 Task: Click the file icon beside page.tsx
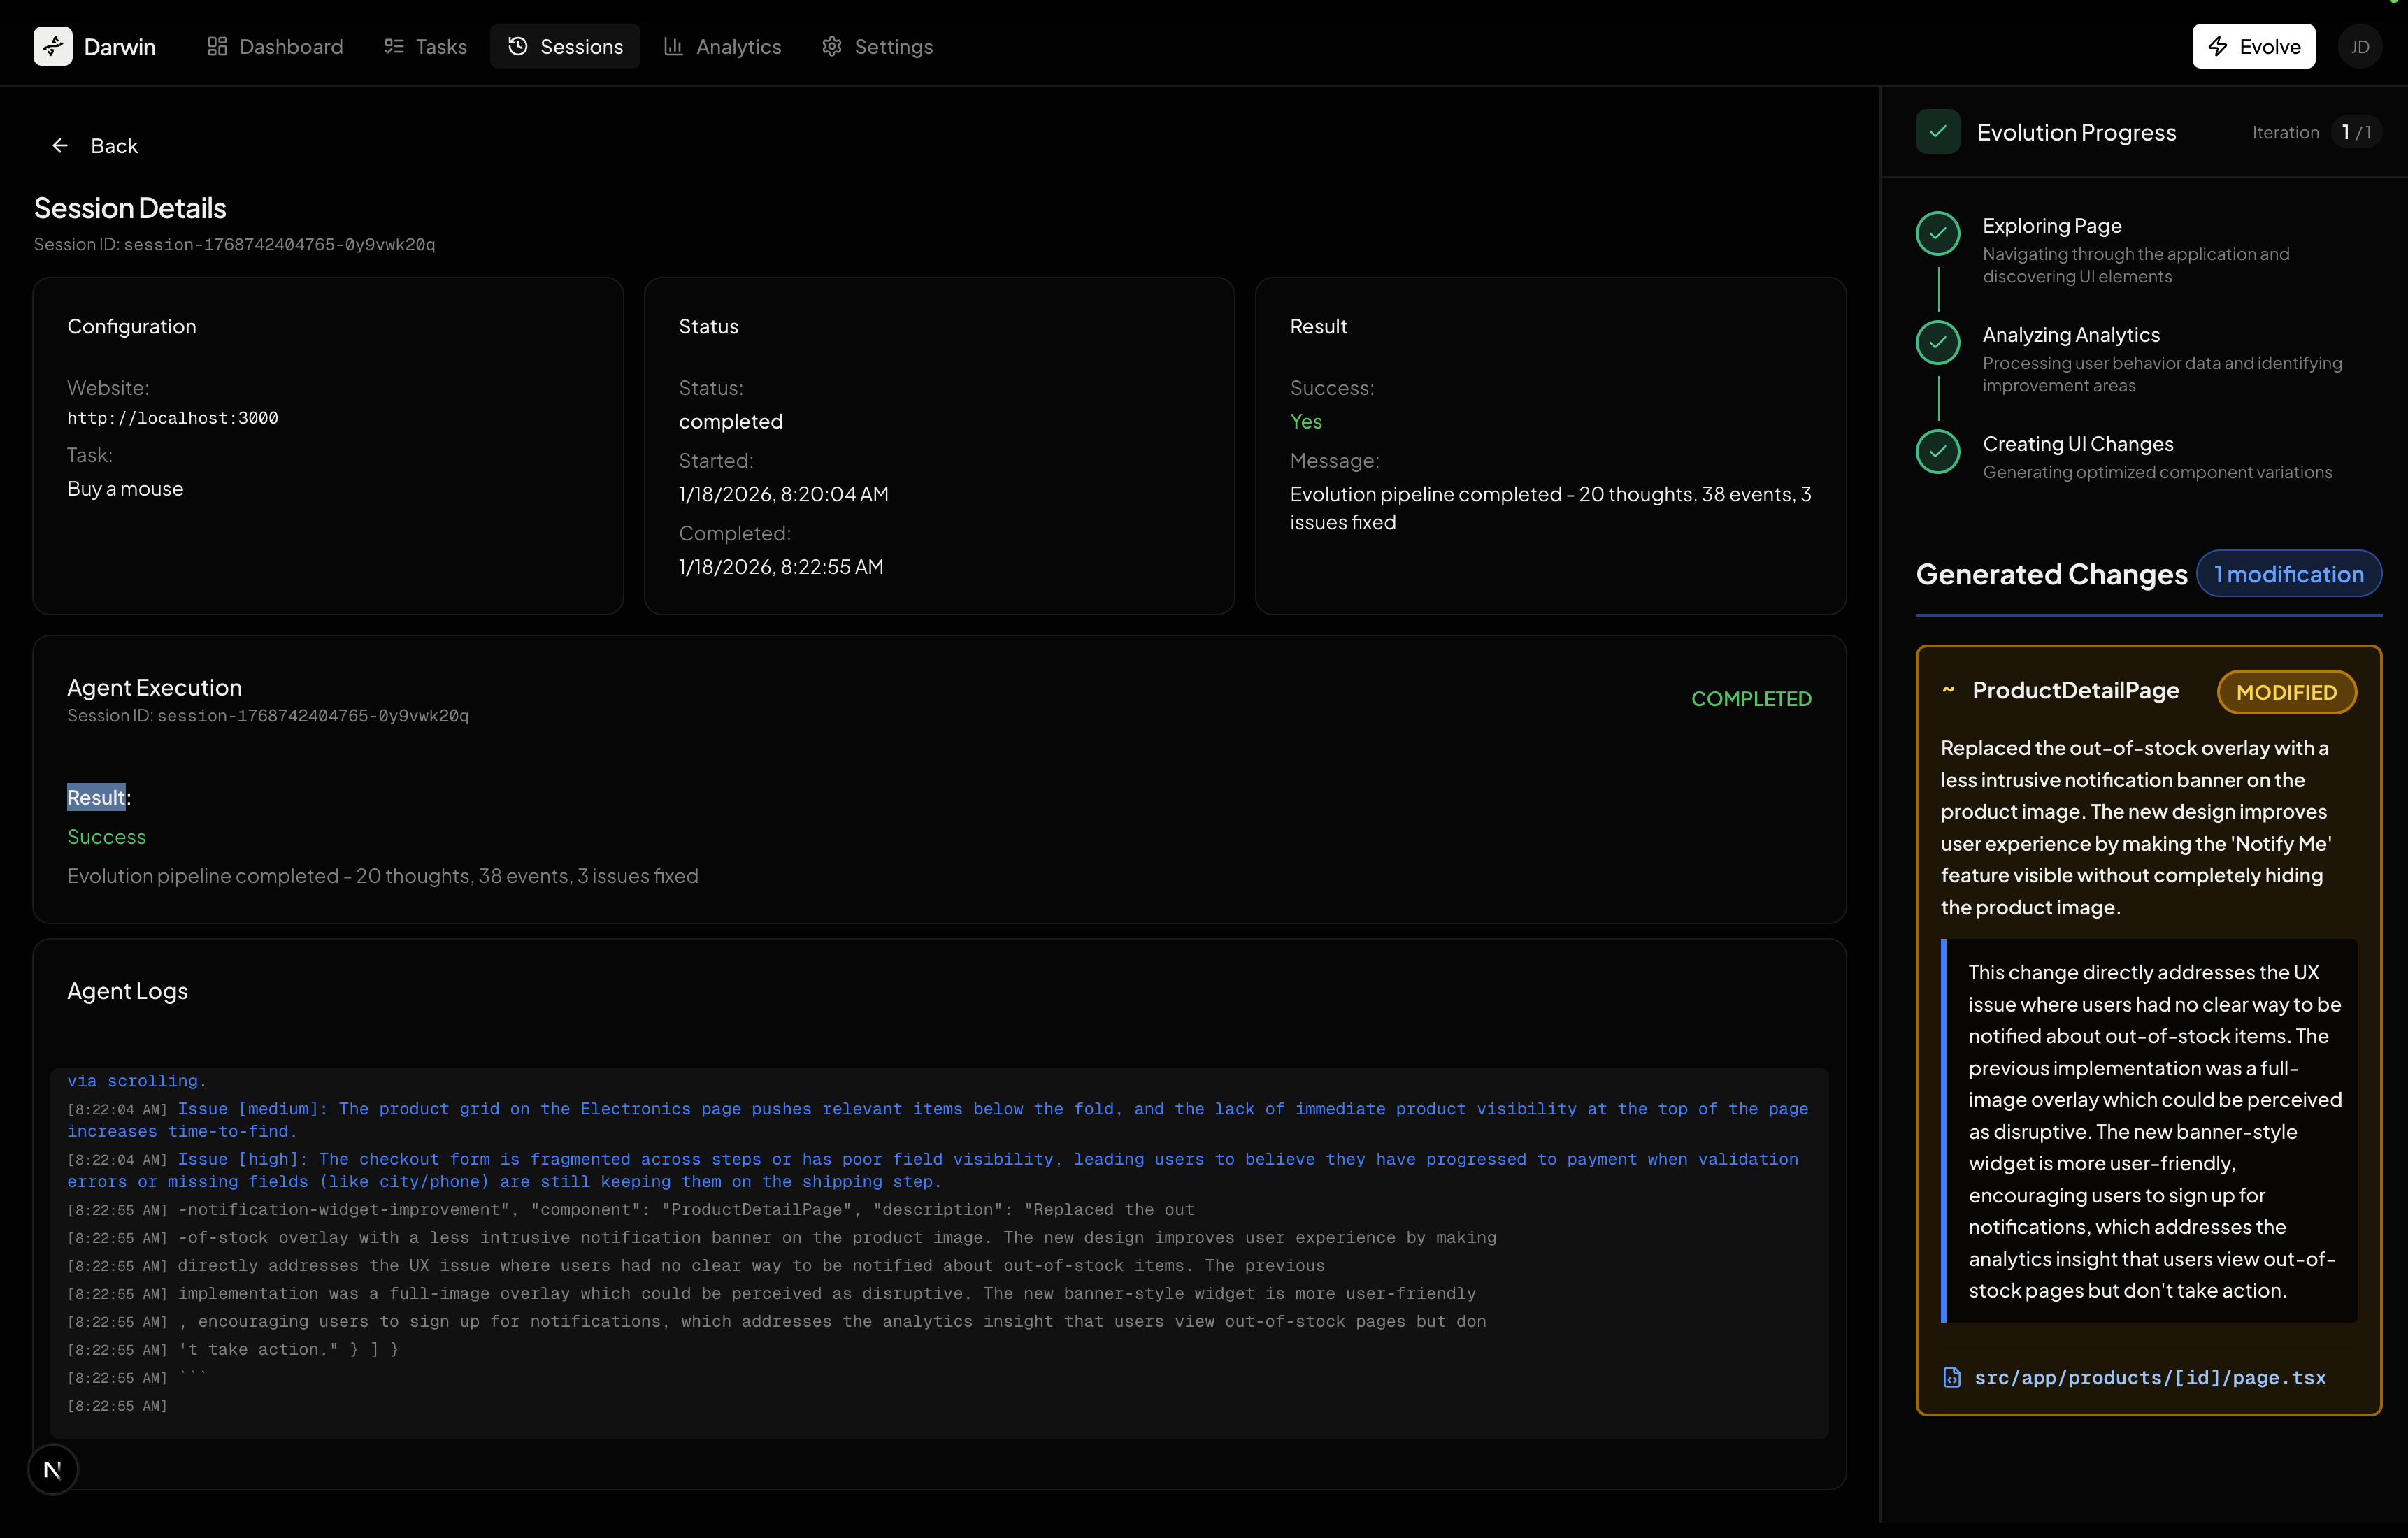(1951, 1377)
